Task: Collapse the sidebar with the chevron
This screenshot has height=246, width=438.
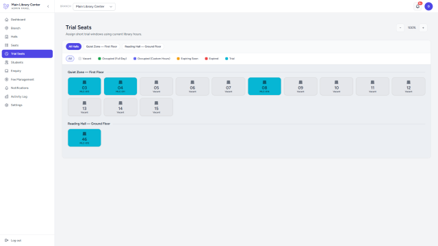Action: (x=48, y=6)
